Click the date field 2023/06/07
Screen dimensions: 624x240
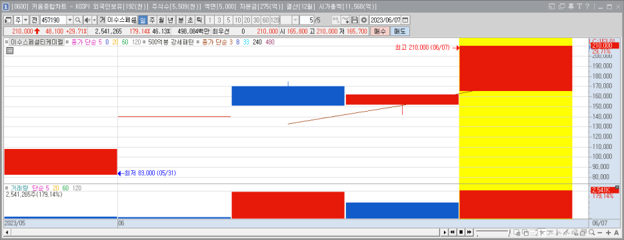(x=385, y=20)
